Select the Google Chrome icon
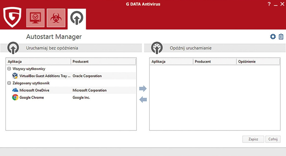286x156 pixels. pyautogui.click(x=15, y=97)
